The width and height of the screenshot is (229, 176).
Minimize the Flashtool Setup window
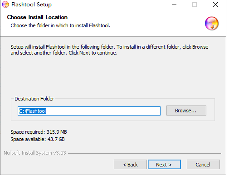174,5
